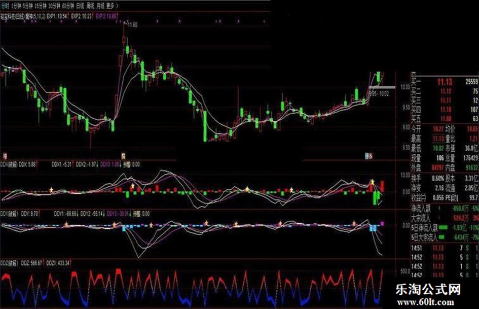
Task: Select the 1分钟 period tab
Action: click(16, 6)
